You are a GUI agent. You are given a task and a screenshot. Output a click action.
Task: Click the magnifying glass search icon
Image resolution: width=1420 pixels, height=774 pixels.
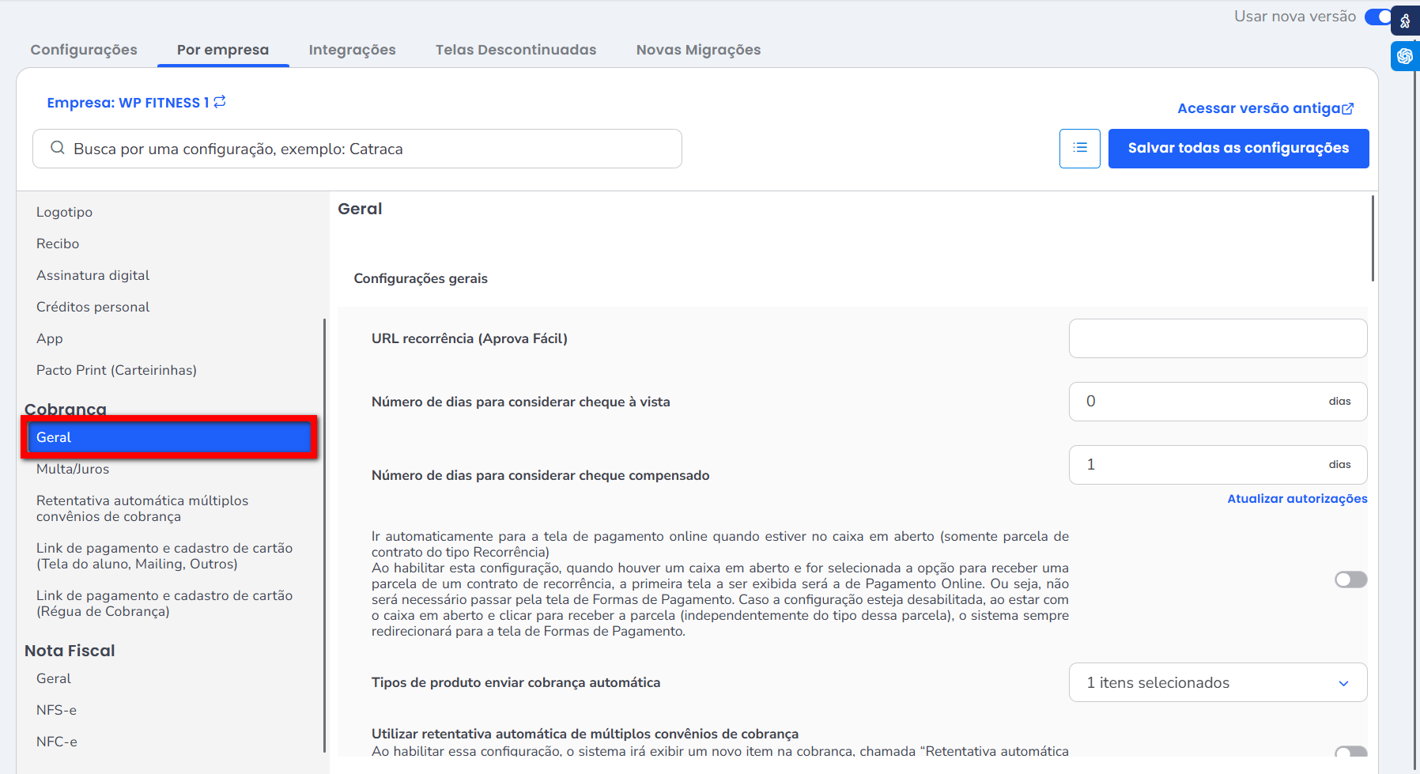[57, 149]
